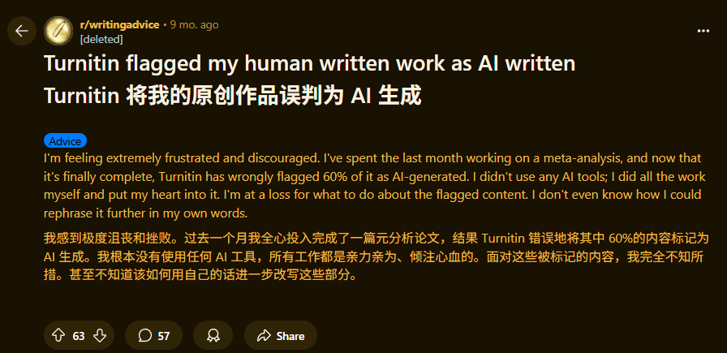Open the r/writingadvice community avatar
Image resolution: width=727 pixels, height=353 pixels.
point(58,31)
